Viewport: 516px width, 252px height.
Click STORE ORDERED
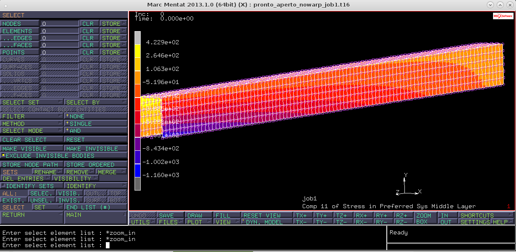point(96,165)
